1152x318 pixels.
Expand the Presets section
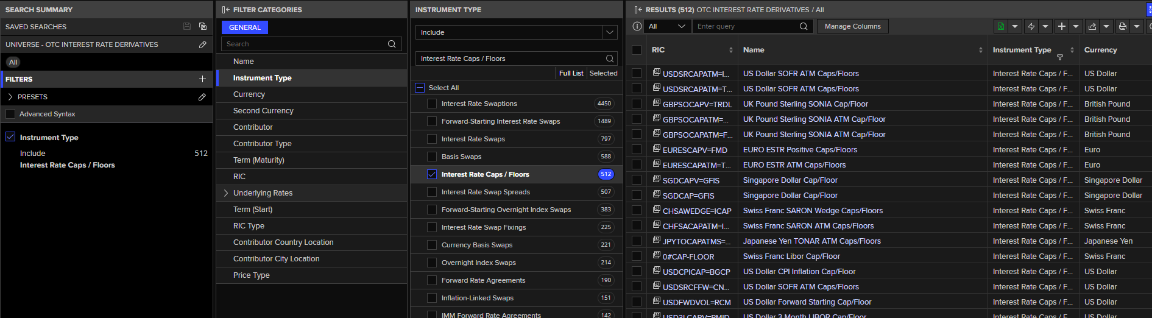click(x=10, y=97)
